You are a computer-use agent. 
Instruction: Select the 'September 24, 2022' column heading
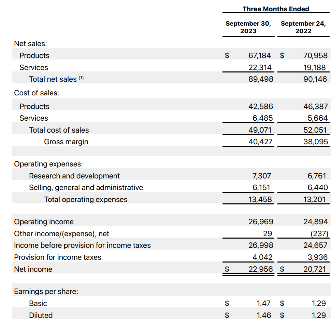[303, 27]
